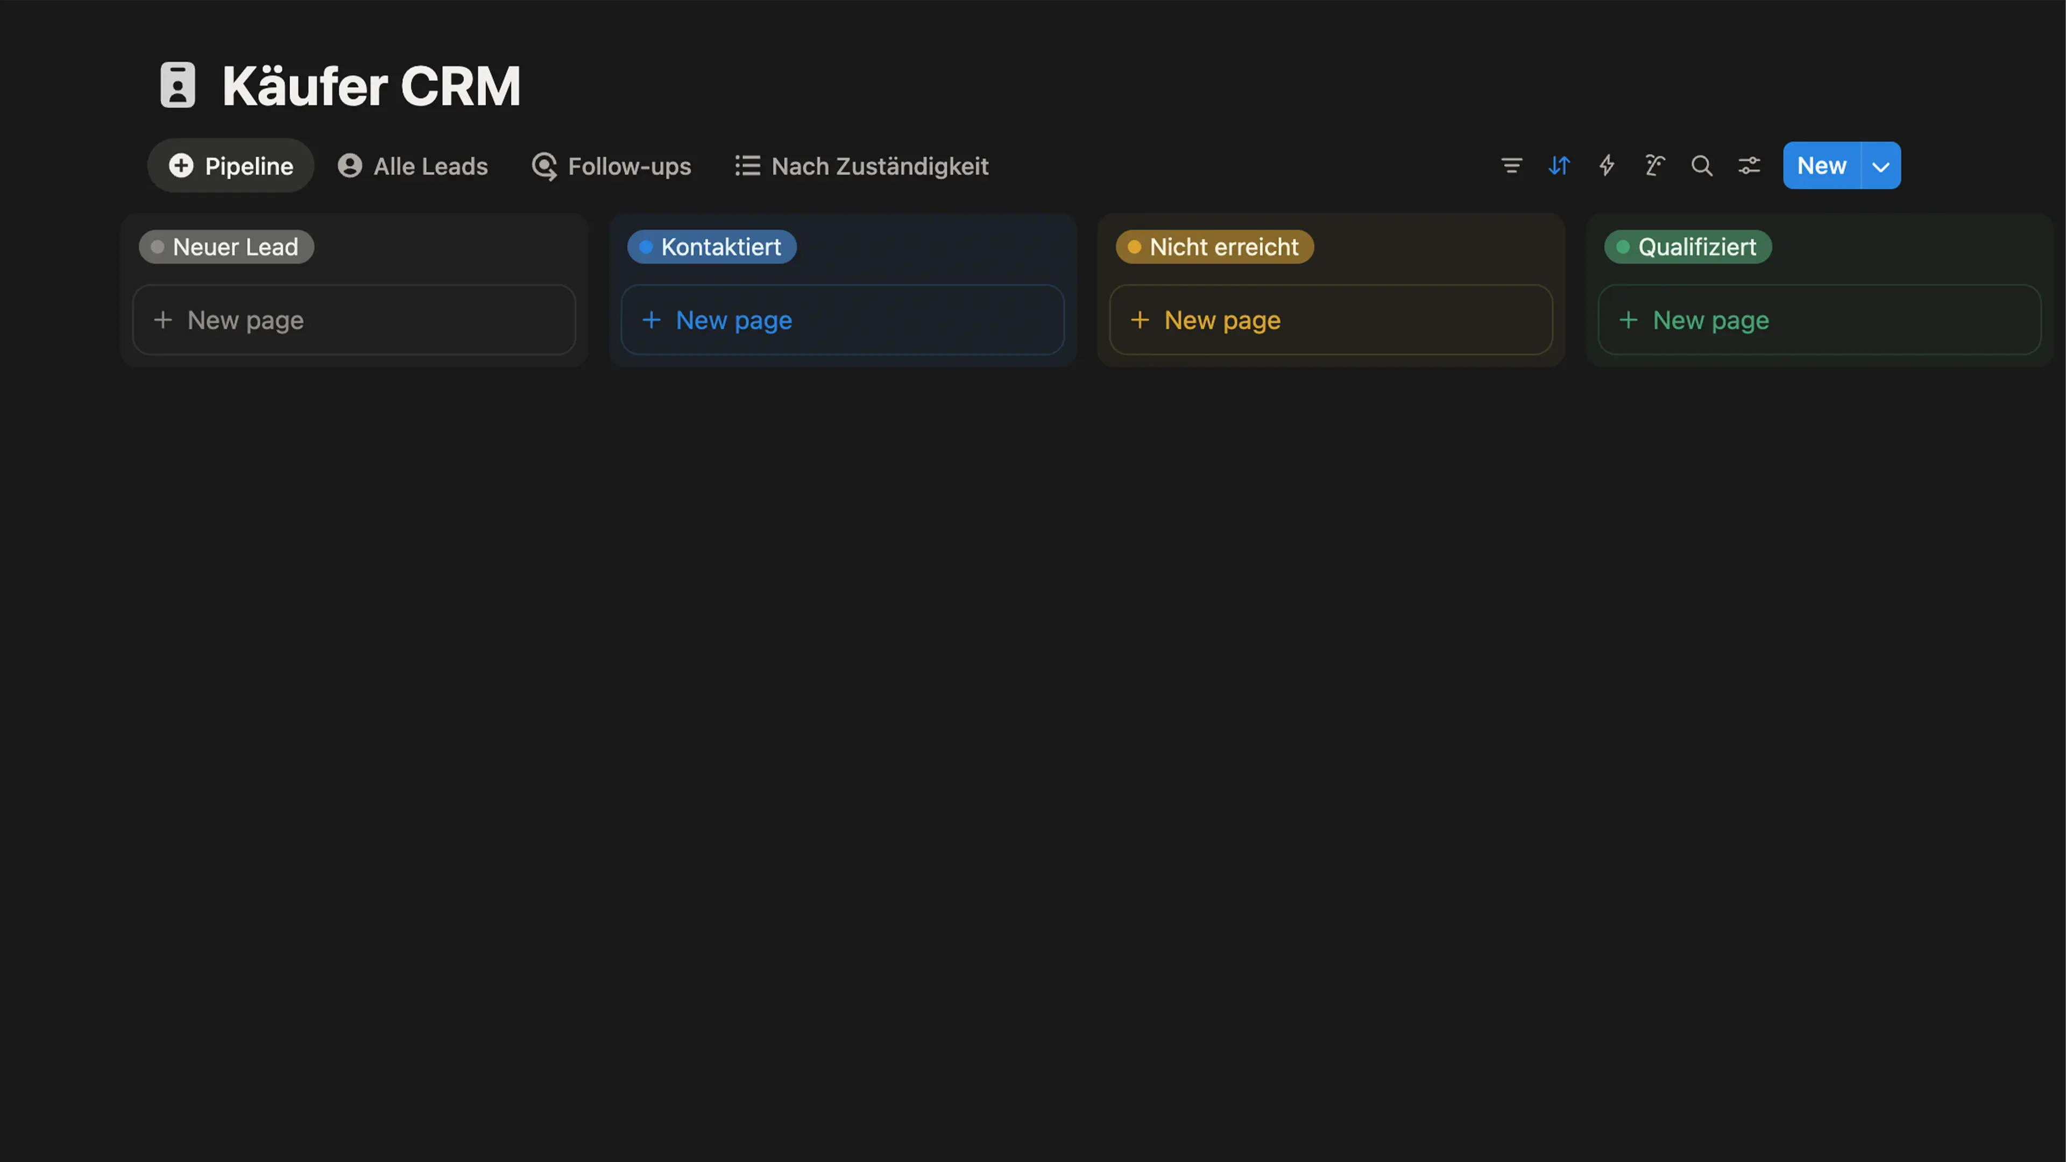Switch to the Alle Leads view
2066x1162 pixels.
(430, 166)
